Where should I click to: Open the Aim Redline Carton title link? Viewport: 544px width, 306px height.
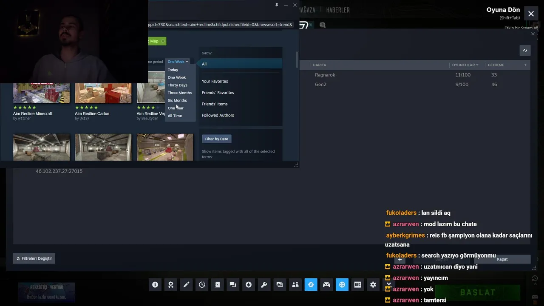(x=92, y=114)
